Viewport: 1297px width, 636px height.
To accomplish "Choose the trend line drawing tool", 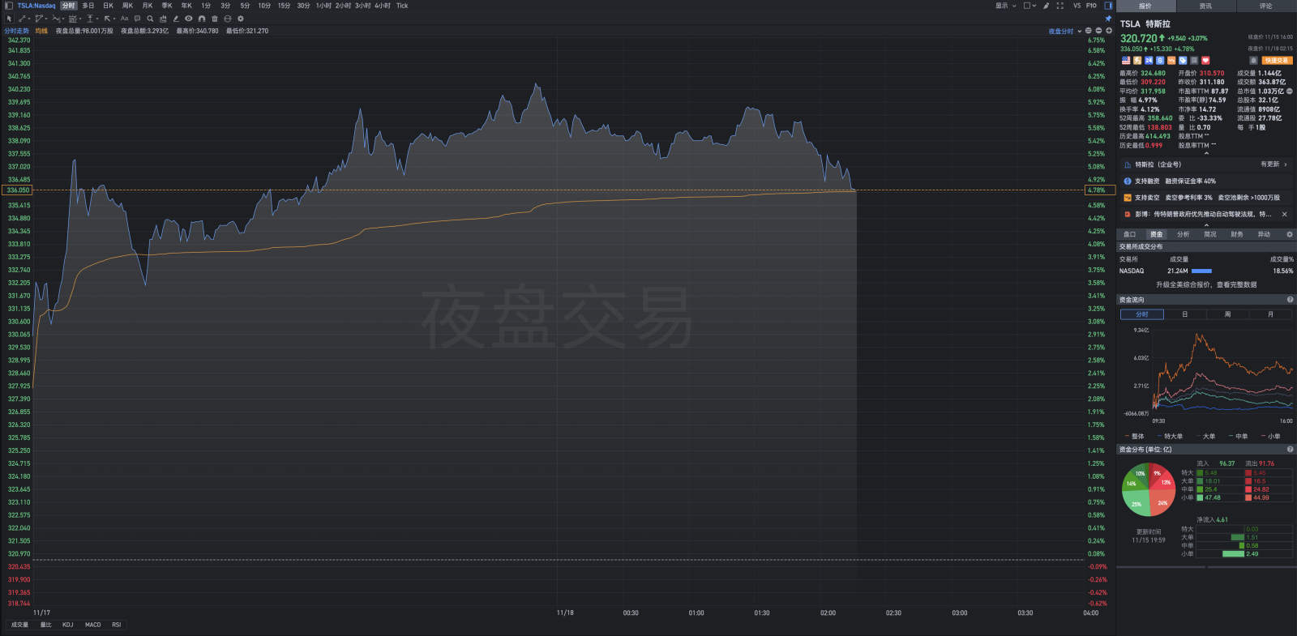I will [x=22, y=19].
